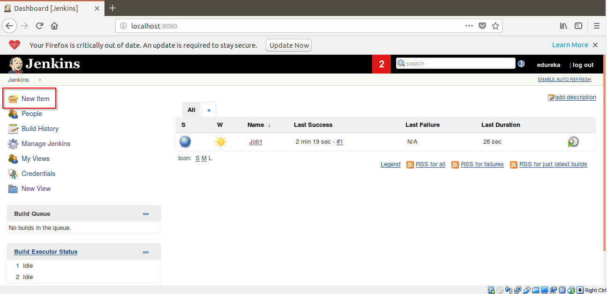Click the sunny weather icon for Job1
607x294 pixels.
[x=220, y=141]
